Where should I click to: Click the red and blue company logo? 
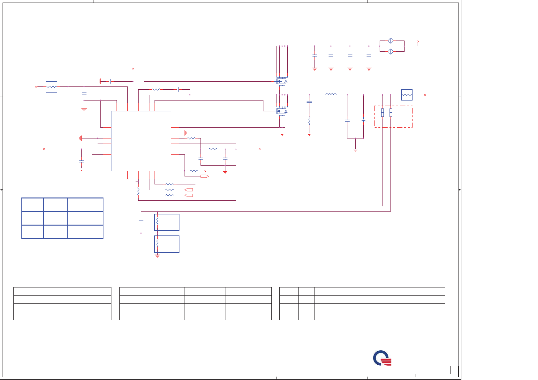(383, 358)
